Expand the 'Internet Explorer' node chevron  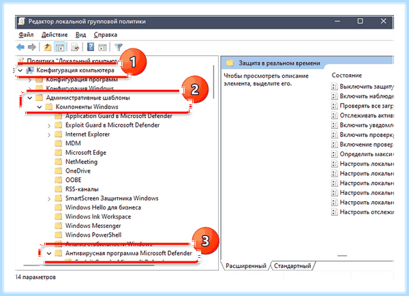tap(49, 134)
